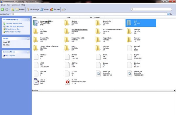This screenshot has height=115, width=176.
Task: Select the ATI folder icon
Action: pos(36,31)
